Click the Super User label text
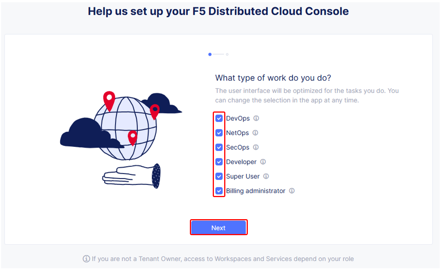 tap(243, 176)
